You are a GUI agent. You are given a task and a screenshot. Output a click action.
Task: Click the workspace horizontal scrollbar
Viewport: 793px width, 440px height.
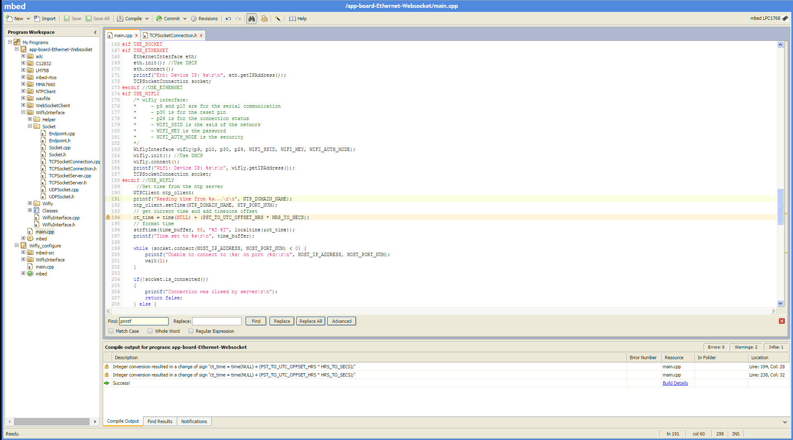coord(52,421)
